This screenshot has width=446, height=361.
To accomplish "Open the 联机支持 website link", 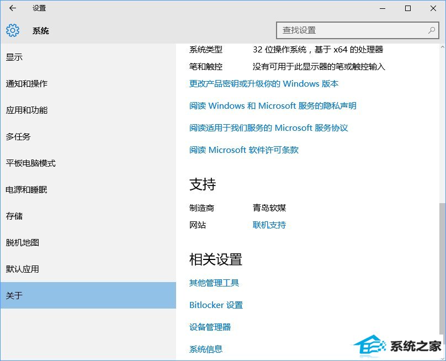I will click(x=269, y=225).
